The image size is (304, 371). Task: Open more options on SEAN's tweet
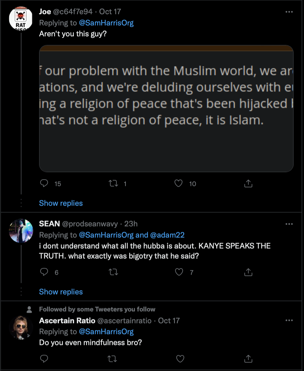tap(289, 224)
